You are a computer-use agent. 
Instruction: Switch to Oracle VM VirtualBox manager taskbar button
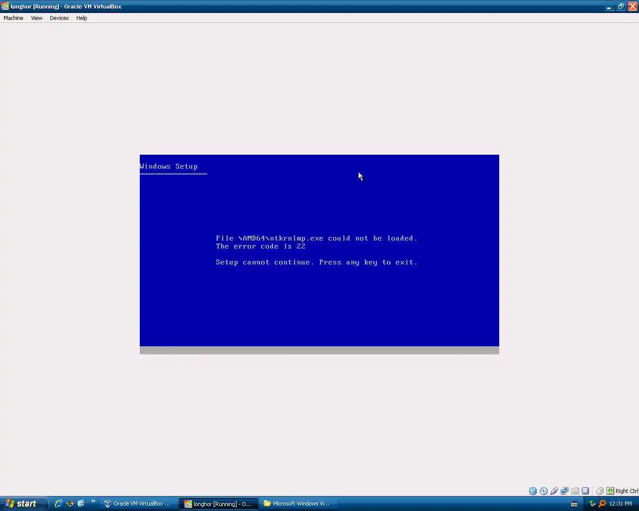coord(138,504)
